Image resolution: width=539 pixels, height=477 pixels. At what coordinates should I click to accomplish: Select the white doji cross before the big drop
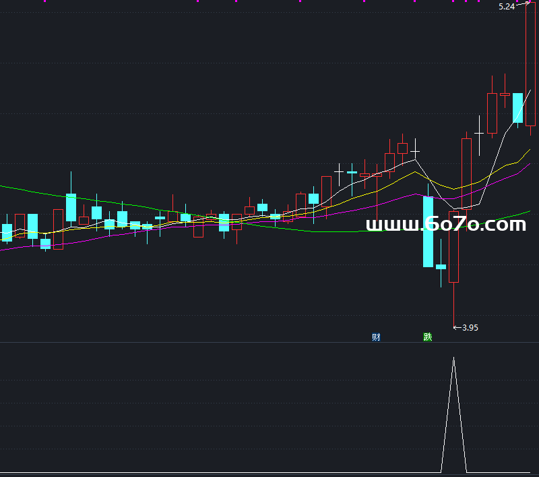416,150
